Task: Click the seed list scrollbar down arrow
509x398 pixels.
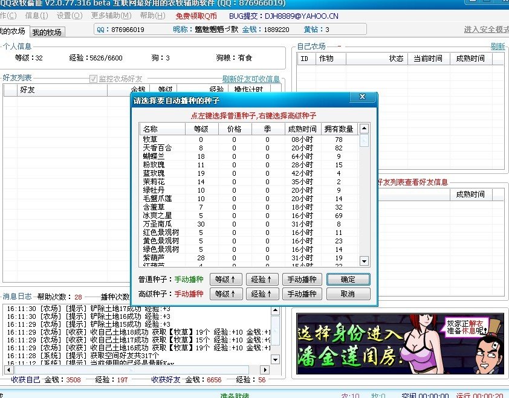Action: [364, 262]
